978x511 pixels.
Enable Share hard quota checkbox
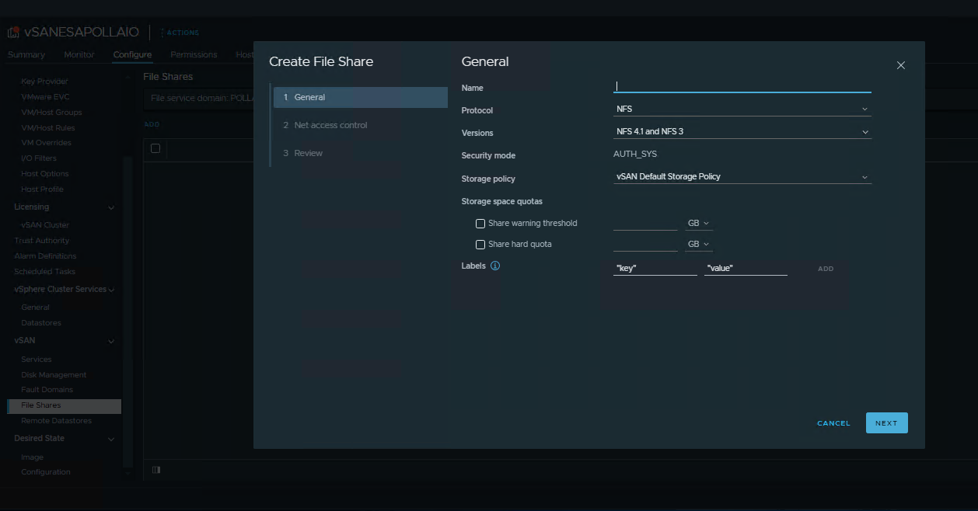click(x=480, y=245)
